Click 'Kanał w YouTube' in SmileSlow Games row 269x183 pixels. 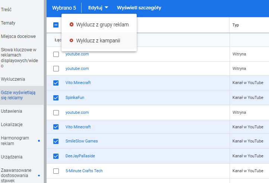click(x=248, y=141)
